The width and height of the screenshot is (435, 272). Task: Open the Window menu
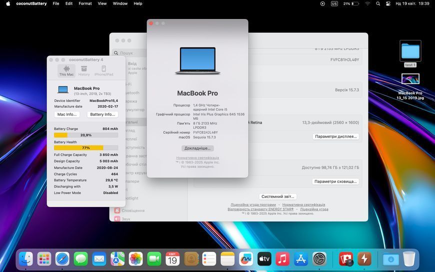coord(120,3)
